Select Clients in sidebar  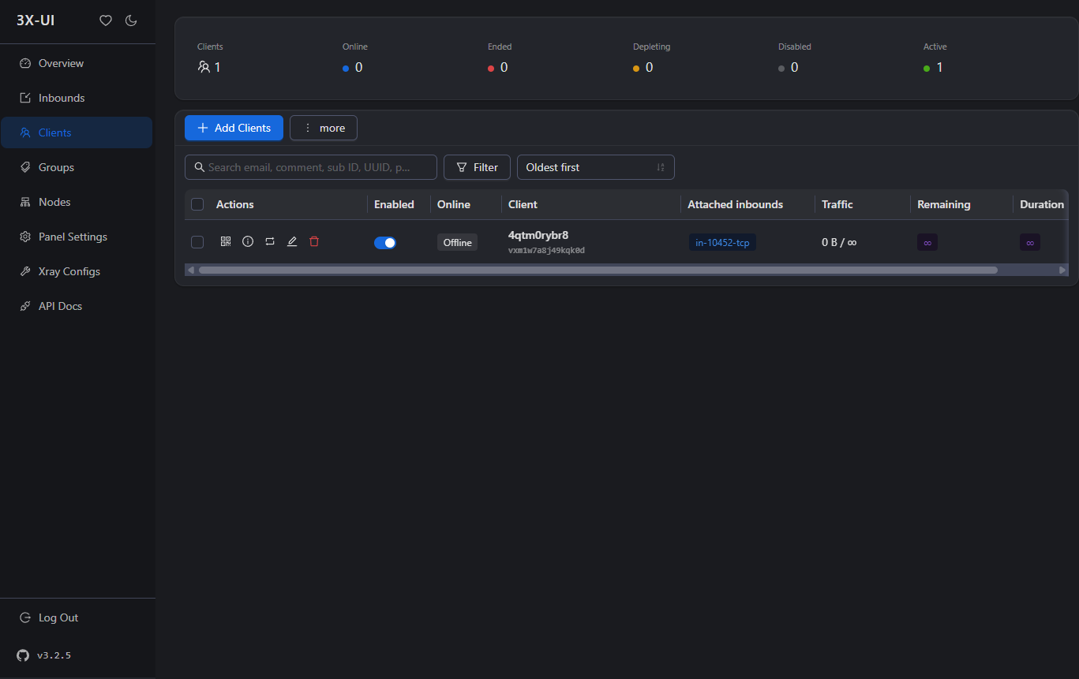tap(77, 132)
